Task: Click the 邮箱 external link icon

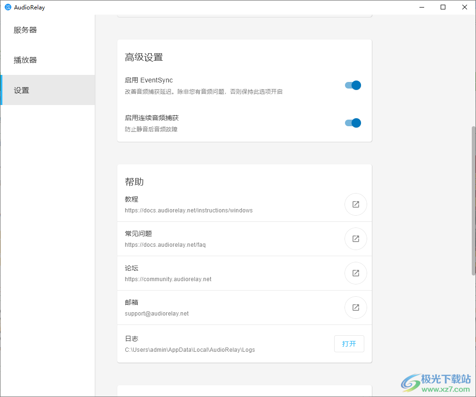Action: click(x=356, y=308)
